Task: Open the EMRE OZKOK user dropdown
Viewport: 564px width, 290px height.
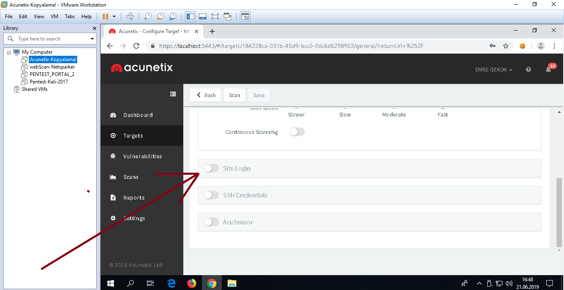Action: [493, 70]
